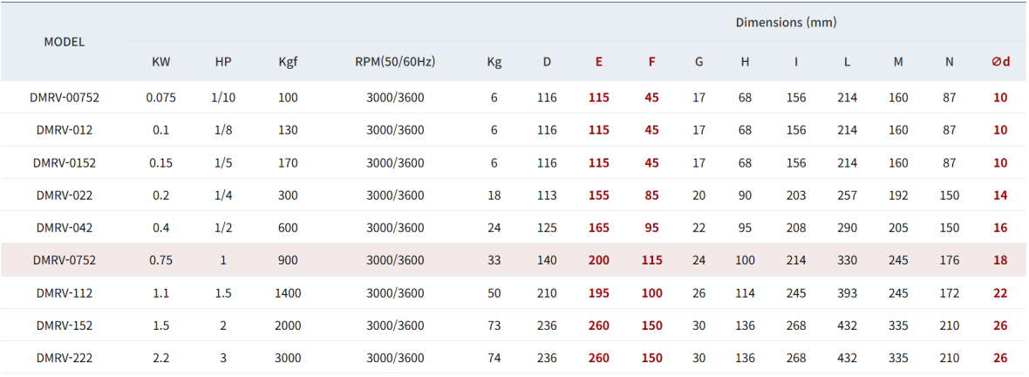1029x377 pixels.
Task: Click the 1/10 HP value cell
Action: pyautogui.click(x=223, y=98)
